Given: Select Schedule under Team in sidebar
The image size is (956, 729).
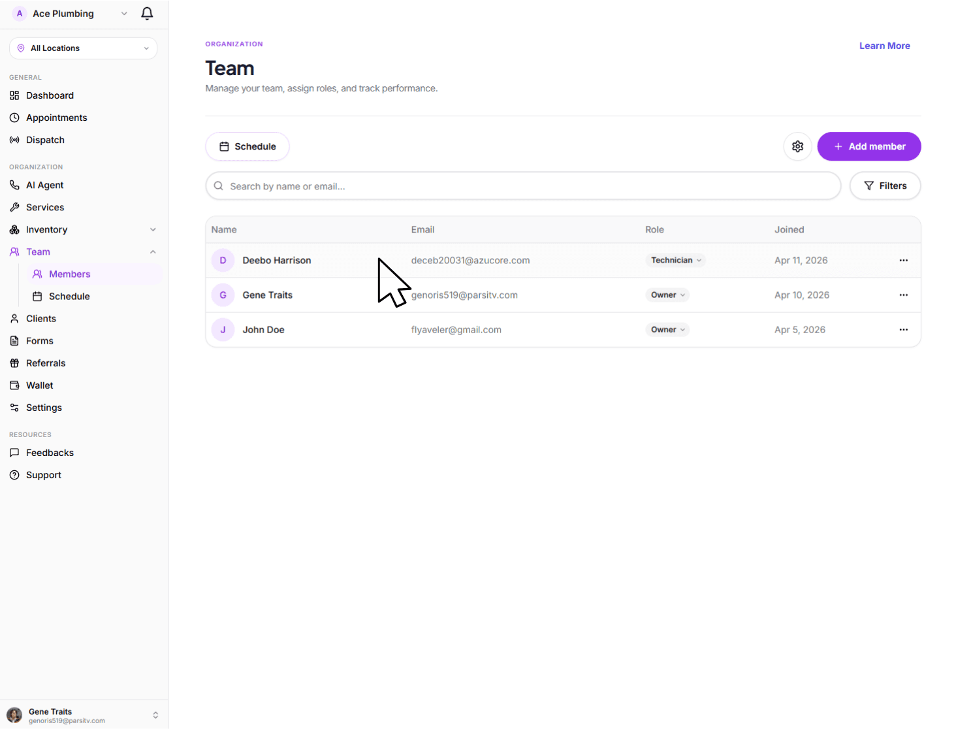Looking at the screenshot, I should pos(69,297).
